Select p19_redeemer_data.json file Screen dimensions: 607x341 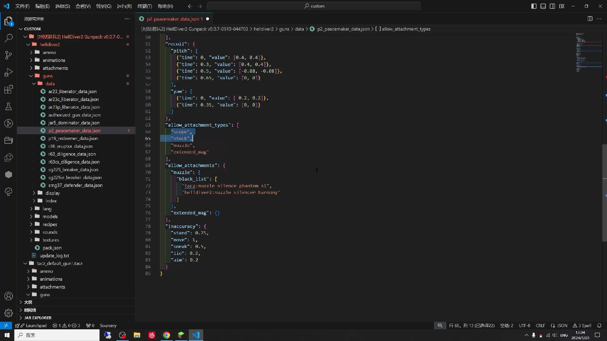(73, 138)
